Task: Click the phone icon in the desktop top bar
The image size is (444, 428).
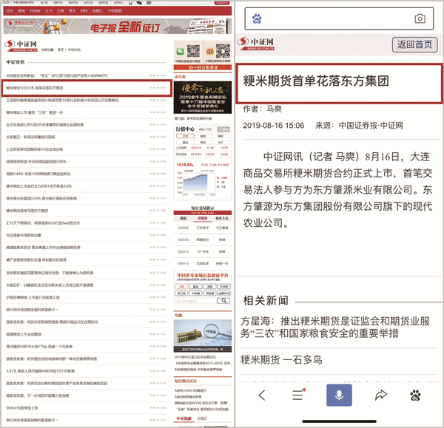Action: pyautogui.click(x=130, y=3)
